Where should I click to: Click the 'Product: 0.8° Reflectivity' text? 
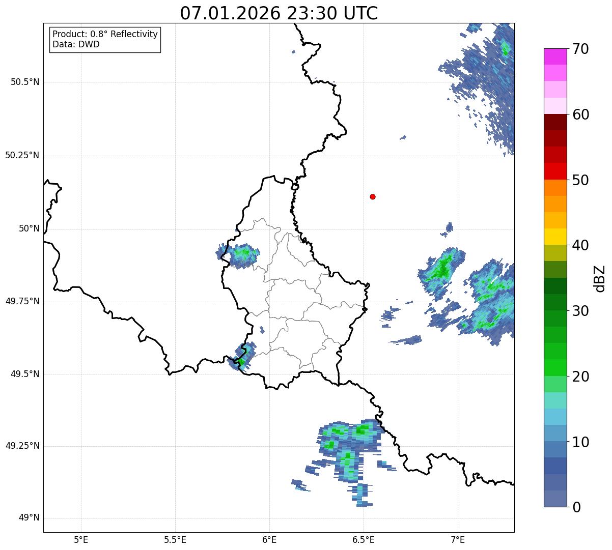click(x=105, y=34)
